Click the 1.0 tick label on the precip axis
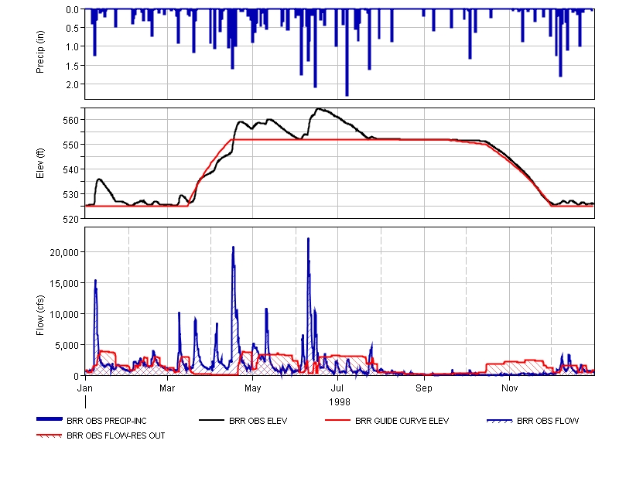Viewport: 619px width, 485px height. point(73,47)
